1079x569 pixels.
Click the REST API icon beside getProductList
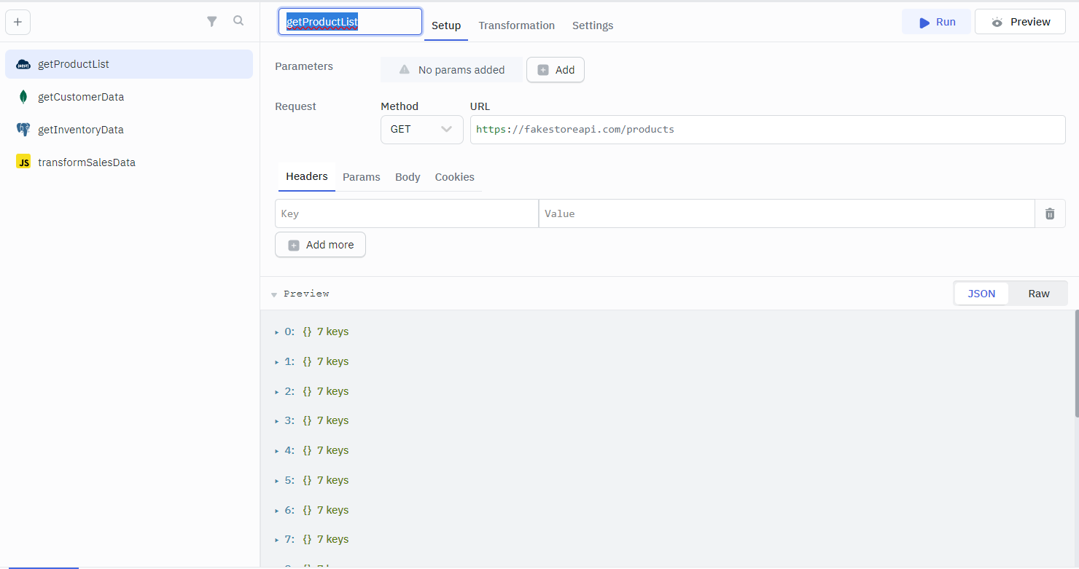23,64
